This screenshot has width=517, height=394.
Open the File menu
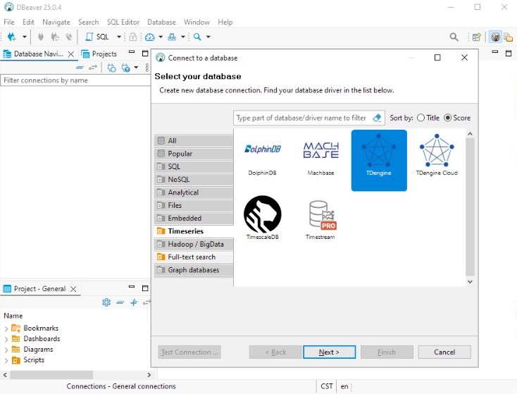(x=9, y=22)
